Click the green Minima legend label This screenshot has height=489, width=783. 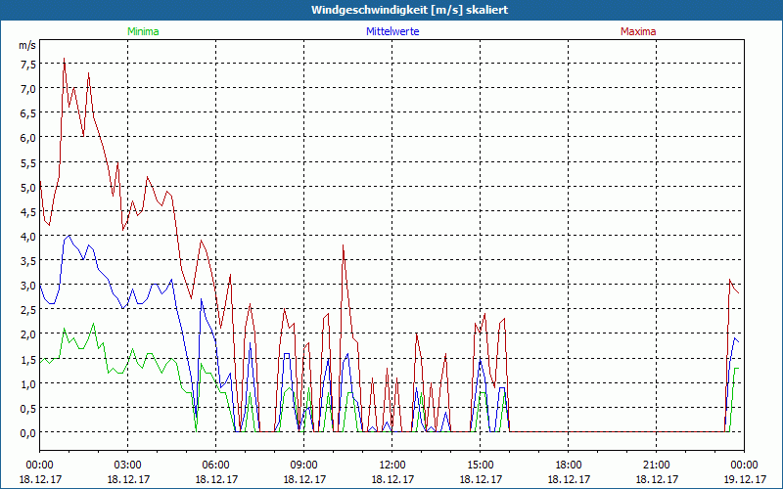pos(143,31)
